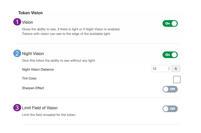Enable the Sharpen Effect toggle
Screen dimensions: 201x133
[x=170, y=89]
